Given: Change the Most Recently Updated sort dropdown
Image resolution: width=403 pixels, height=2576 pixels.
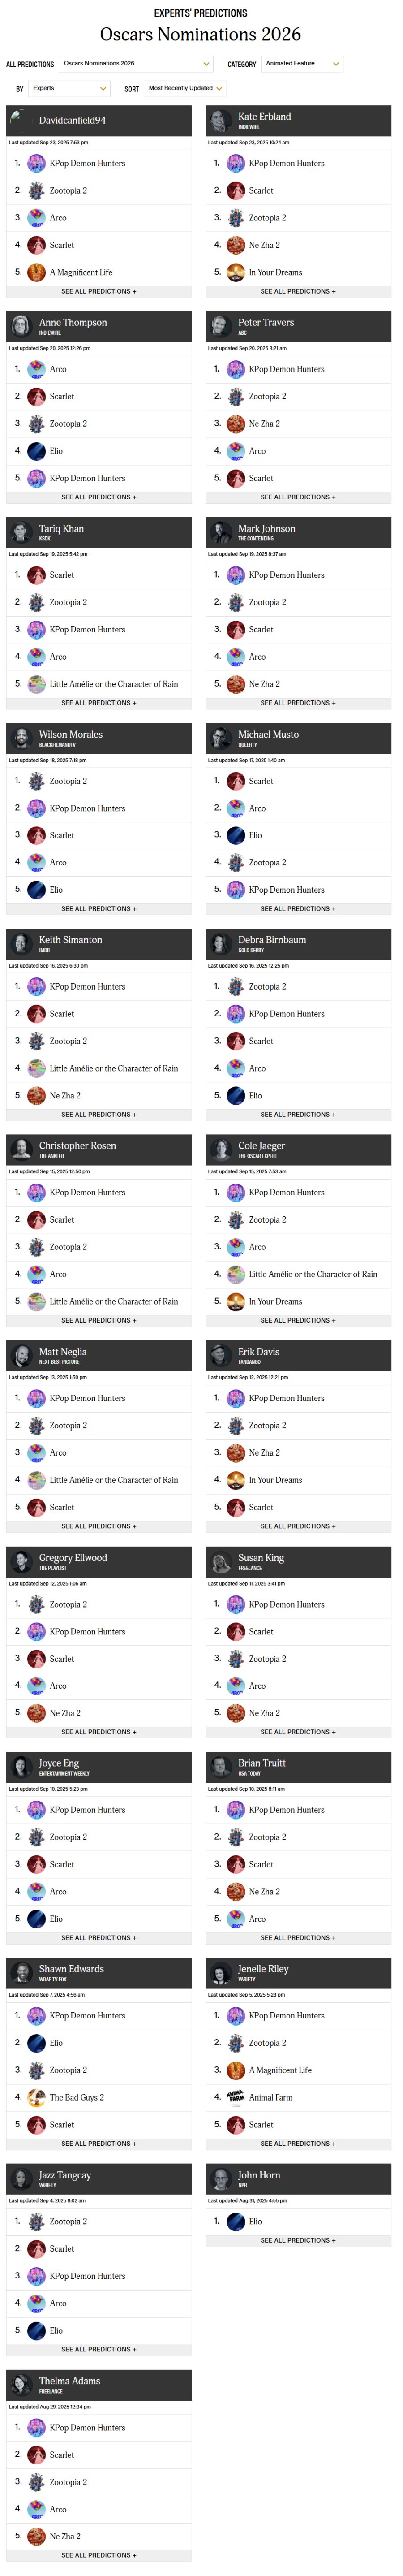Looking at the screenshot, I should [x=185, y=88].
